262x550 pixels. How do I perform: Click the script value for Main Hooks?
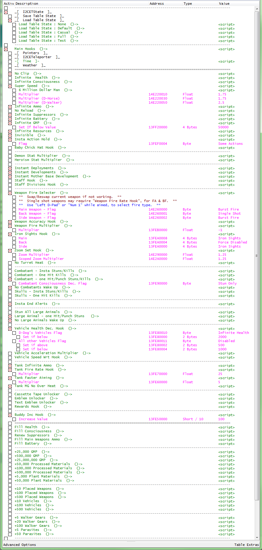point(226,49)
